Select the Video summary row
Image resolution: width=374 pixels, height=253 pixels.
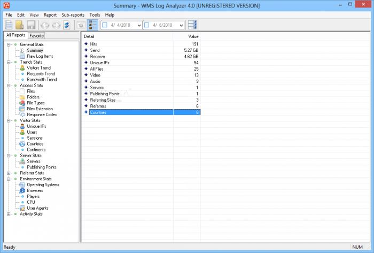(142, 75)
